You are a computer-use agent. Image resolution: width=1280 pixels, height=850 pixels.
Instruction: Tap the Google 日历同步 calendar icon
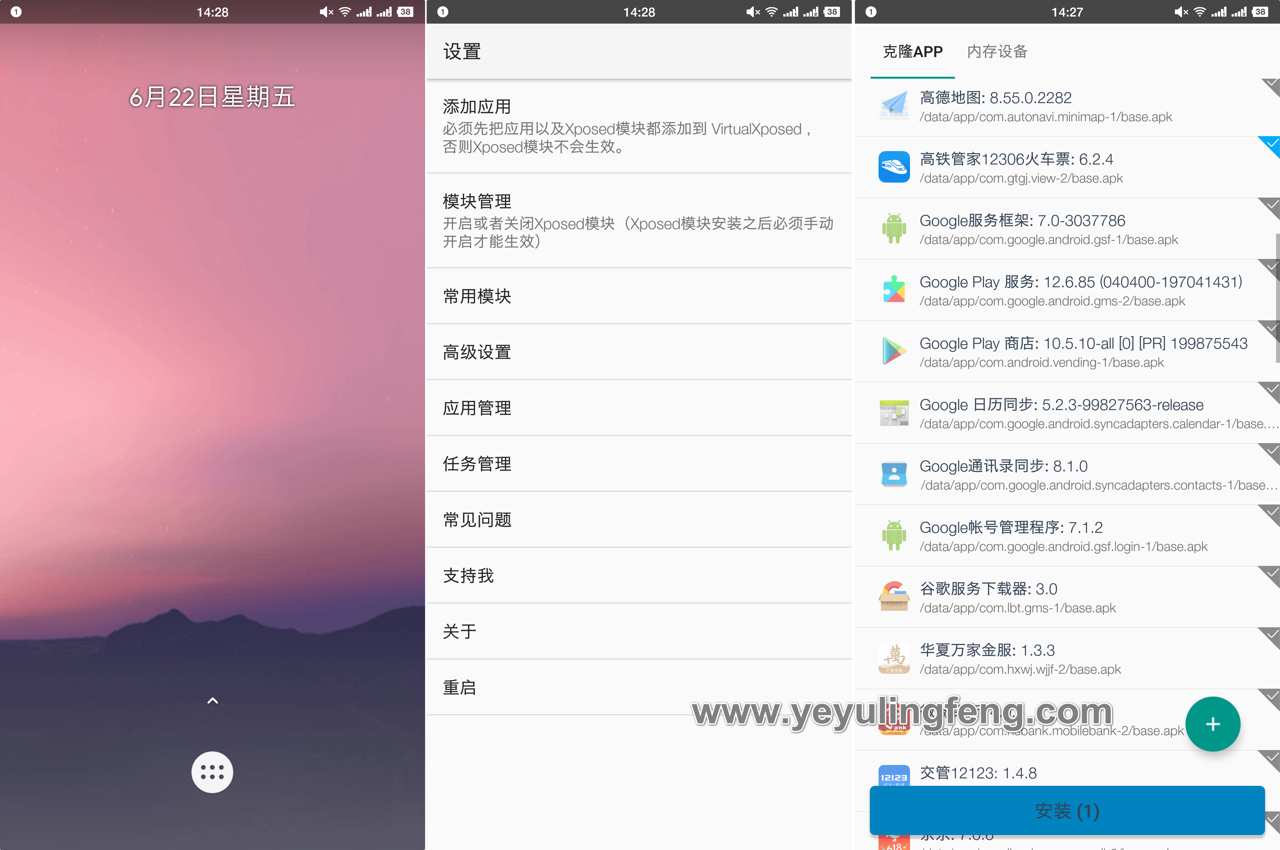tap(894, 412)
